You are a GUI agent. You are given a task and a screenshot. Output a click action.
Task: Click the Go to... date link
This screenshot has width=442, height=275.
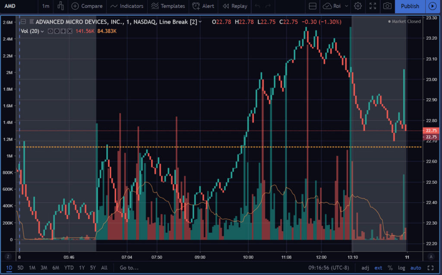click(x=129, y=268)
